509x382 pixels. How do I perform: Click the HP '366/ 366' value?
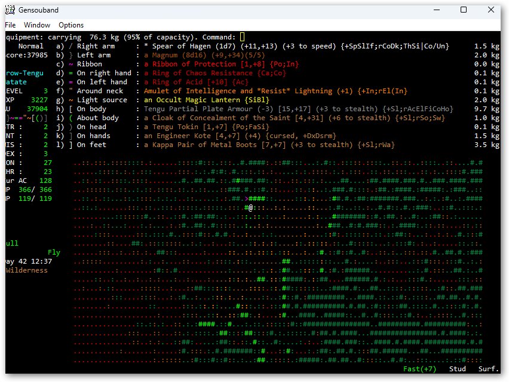click(35, 190)
